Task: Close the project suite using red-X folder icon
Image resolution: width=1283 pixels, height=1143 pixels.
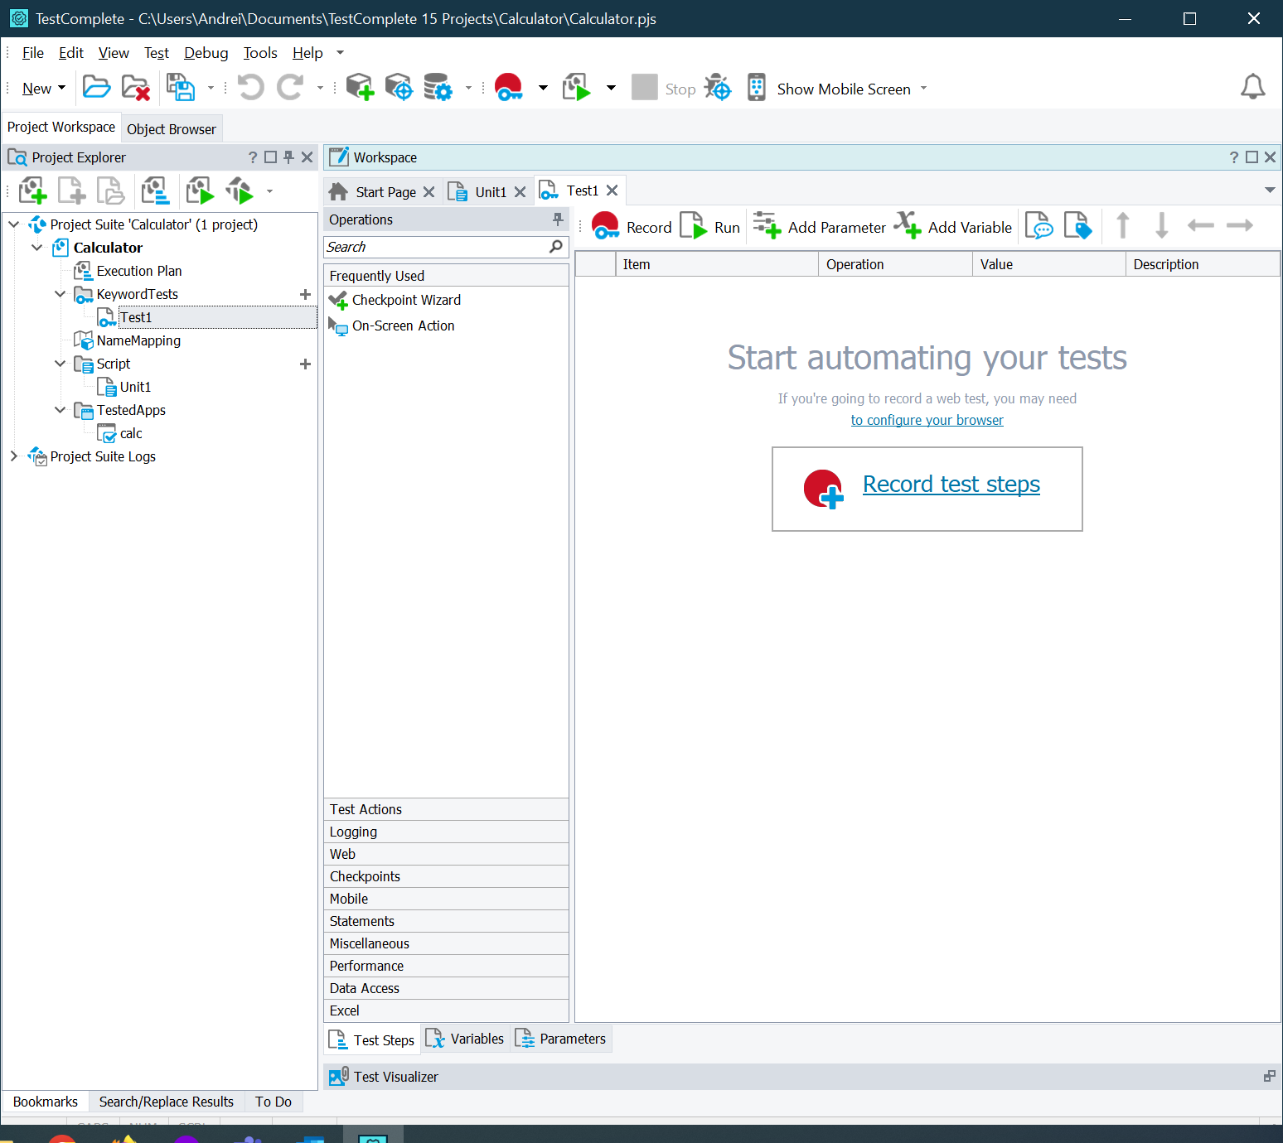Action: click(x=135, y=87)
